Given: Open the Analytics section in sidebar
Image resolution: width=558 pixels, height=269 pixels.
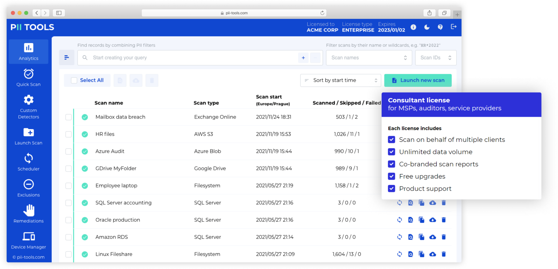Looking at the screenshot, I should tap(28, 52).
